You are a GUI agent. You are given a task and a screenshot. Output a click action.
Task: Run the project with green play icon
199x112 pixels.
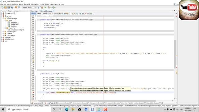(x=45, y=7)
